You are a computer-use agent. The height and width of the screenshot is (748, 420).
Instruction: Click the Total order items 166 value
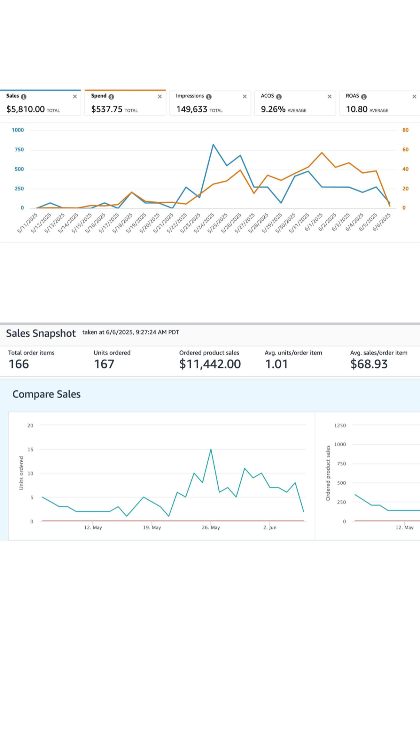[x=19, y=364]
